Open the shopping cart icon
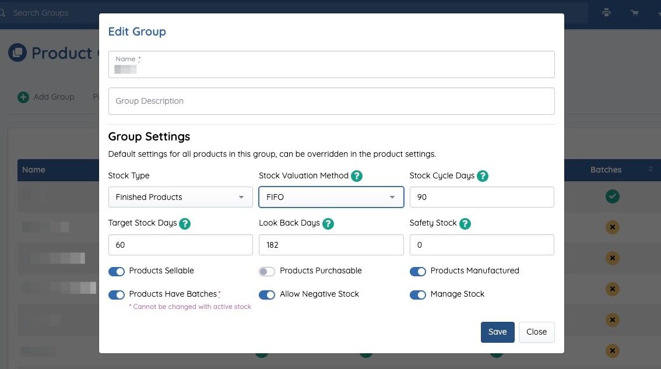The height and width of the screenshot is (369, 661). (634, 12)
